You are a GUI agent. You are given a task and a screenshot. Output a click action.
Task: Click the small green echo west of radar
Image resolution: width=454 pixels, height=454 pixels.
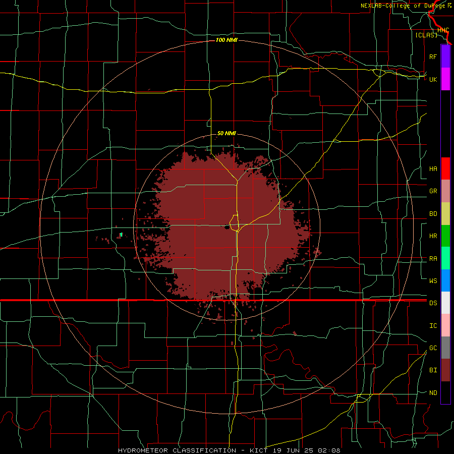coord(121,235)
